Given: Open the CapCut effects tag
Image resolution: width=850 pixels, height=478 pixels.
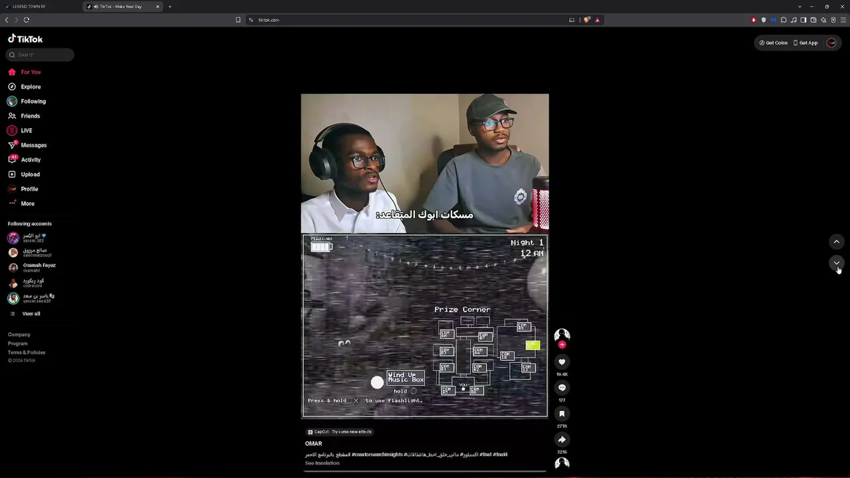Looking at the screenshot, I should pos(340,432).
